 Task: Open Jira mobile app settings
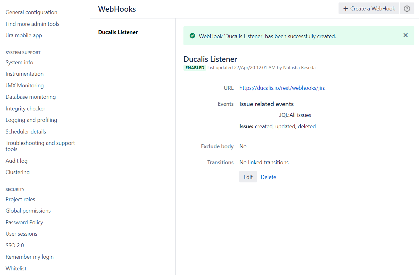point(24,35)
